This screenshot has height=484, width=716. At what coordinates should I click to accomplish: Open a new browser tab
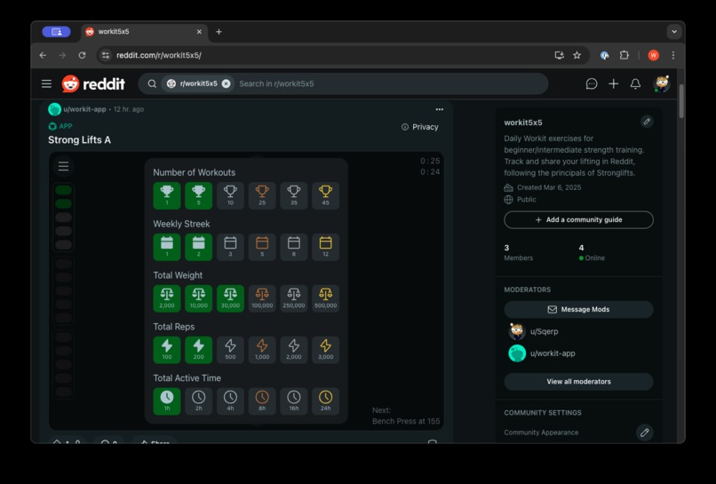click(219, 32)
